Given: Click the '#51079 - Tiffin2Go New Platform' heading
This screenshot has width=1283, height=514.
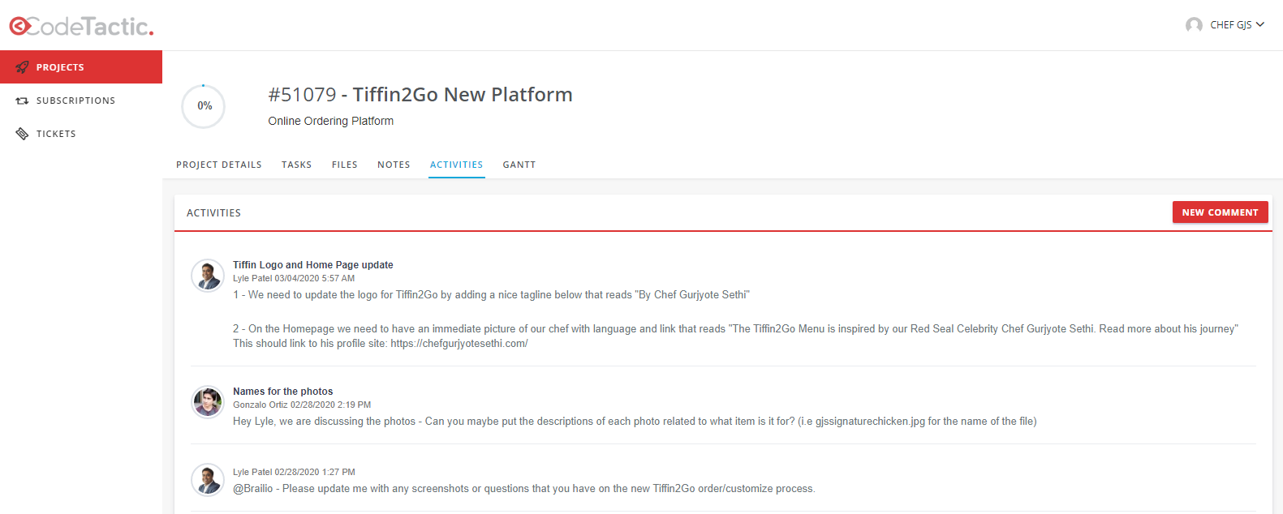Looking at the screenshot, I should 420,95.
